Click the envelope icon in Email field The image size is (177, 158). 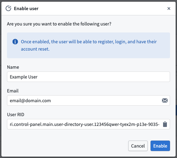pos(165,100)
